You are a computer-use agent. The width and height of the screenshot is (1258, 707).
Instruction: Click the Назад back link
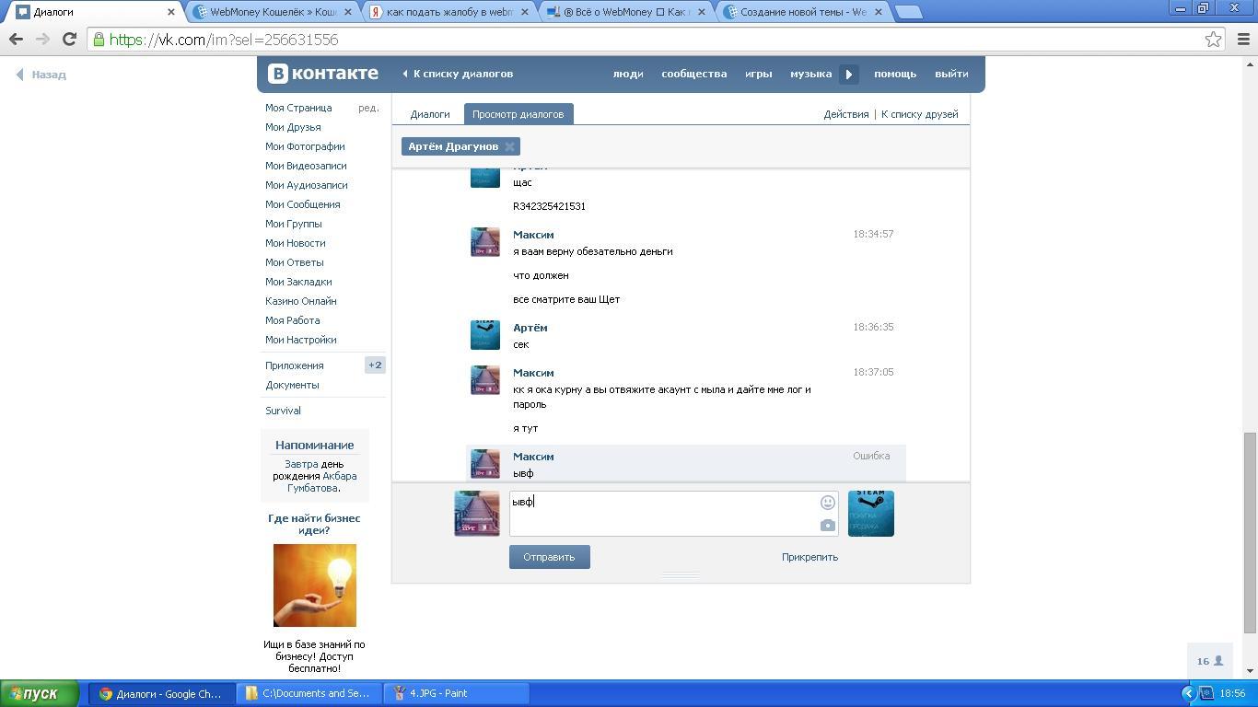click(x=41, y=75)
